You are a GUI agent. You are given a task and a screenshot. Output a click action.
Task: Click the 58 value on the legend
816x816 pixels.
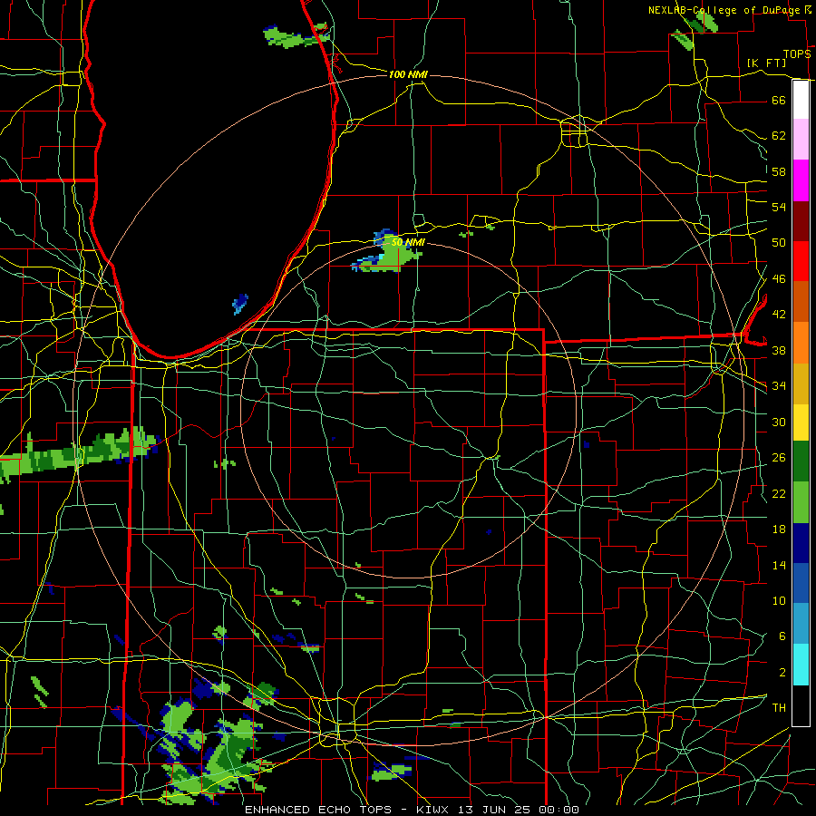pyautogui.click(x=779, y=171)
